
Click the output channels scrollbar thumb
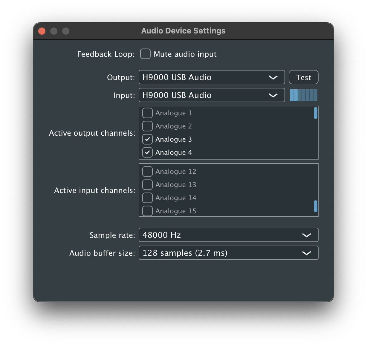point(315,113)
